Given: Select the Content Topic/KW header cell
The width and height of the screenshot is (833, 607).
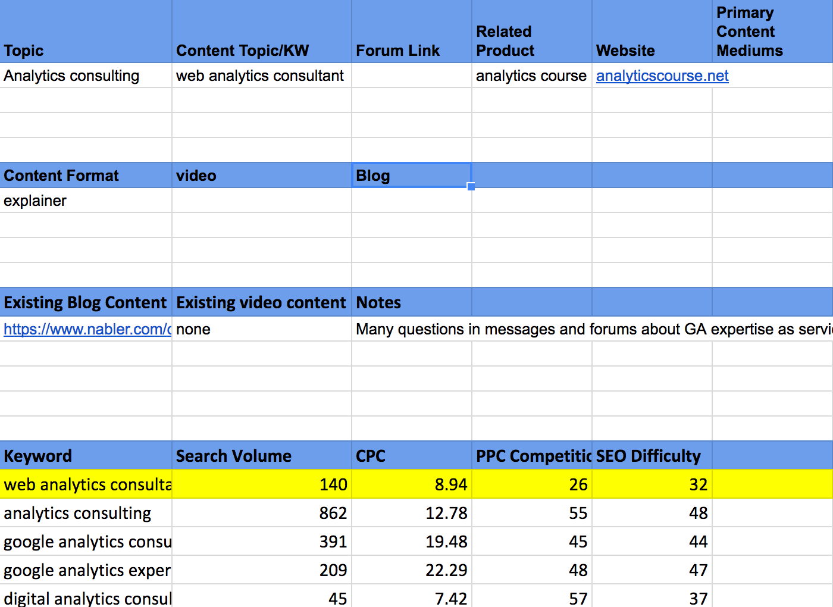Looking at the screenshot, I should [262, 32].
